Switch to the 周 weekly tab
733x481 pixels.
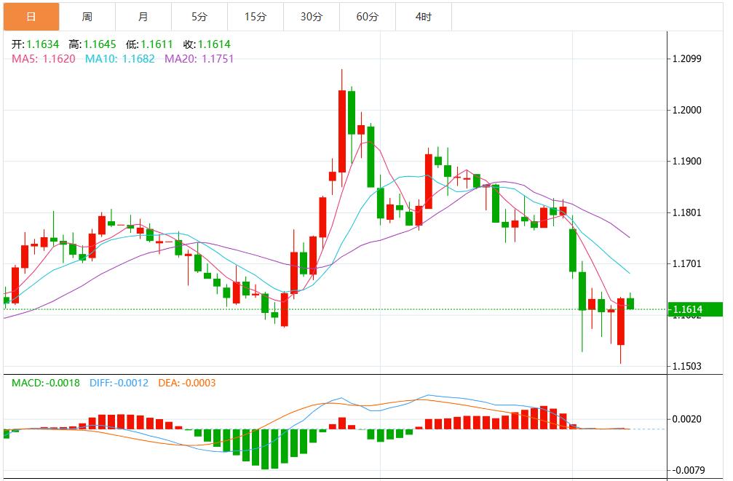[x=87, y=17]
